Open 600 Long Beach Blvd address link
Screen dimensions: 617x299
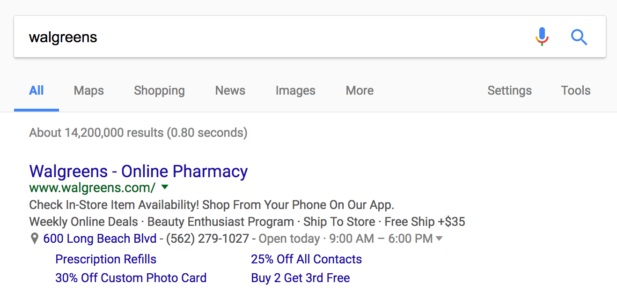click(100, 239)
